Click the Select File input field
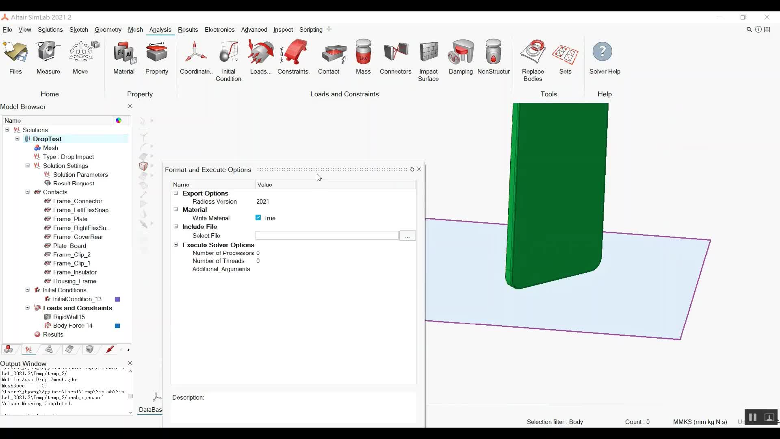This screenshot has height=439, width=780. pos(327,236)
